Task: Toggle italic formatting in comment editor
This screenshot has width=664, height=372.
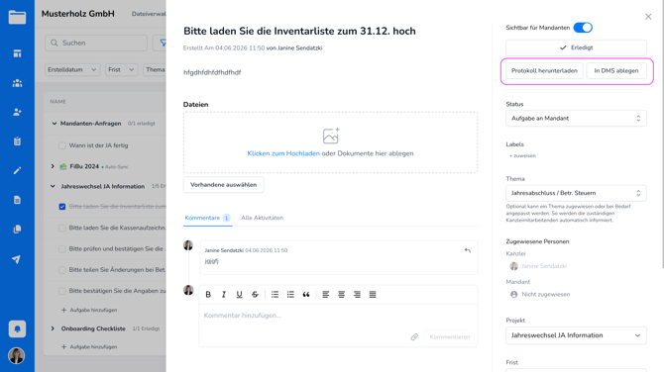Action: 224,295
